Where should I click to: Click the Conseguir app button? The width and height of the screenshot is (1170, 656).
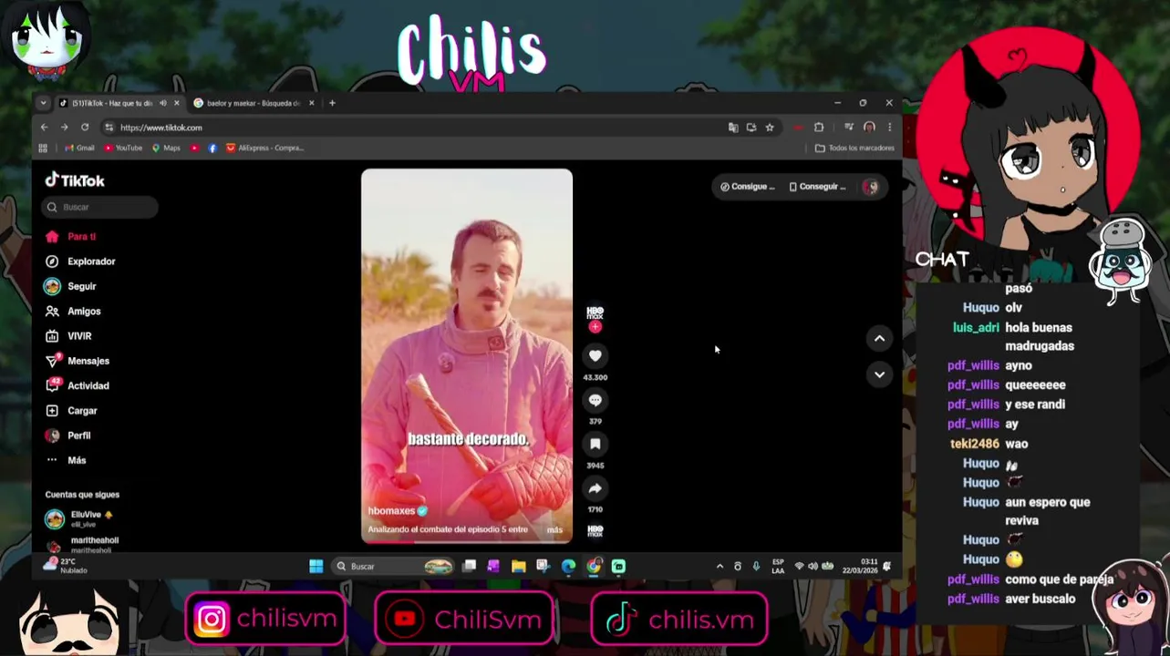[x=817, y=187]
